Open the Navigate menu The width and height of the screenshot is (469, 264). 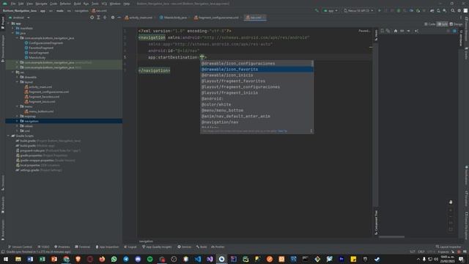click(x=41, y=4)
